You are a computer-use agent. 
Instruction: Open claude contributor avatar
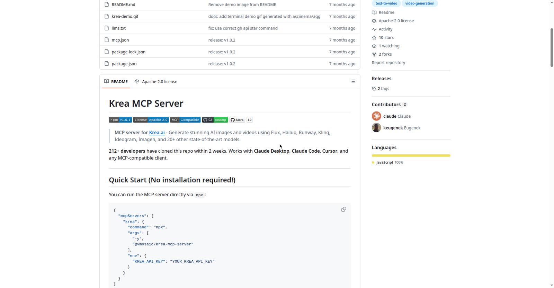[x=376, y=116]
